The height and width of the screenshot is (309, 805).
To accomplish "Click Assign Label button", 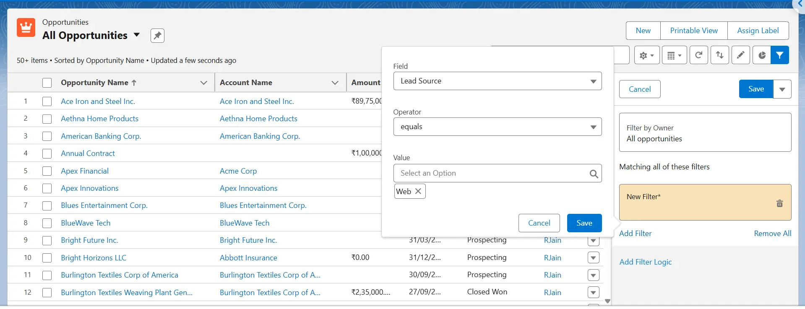I will pyautogui.click(x=758, y=31).
